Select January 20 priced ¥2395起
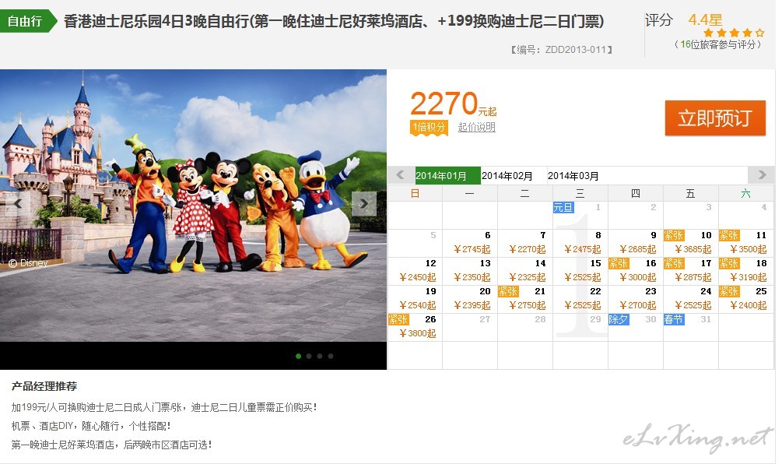The image size is (782, 464). [470, 299]
